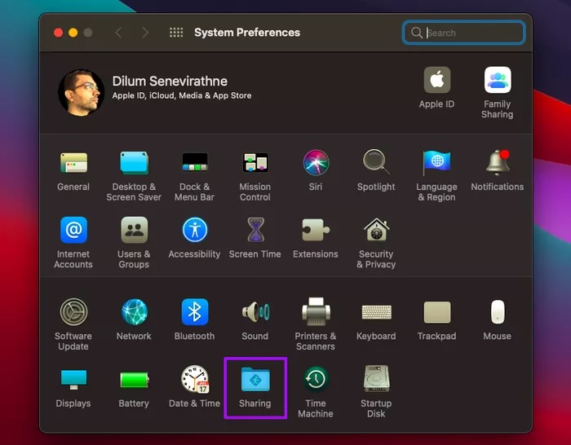The height and width of the screenshot is (445, 571).
Task: Click the user profile picture
Action: click(82, 92)
